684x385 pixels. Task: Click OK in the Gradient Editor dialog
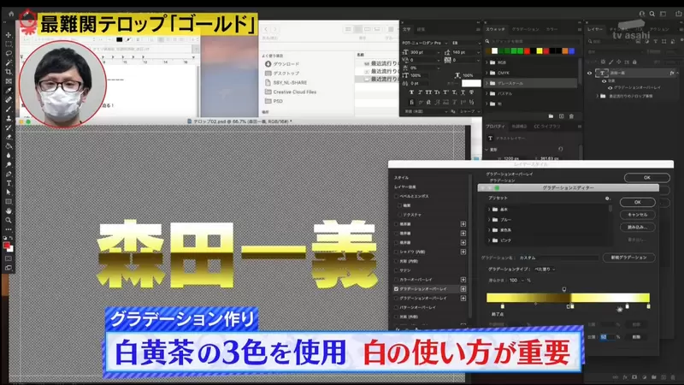coord(637,202)
